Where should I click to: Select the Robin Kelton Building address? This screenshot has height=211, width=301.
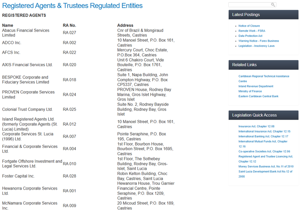click(x=142, y=176)
